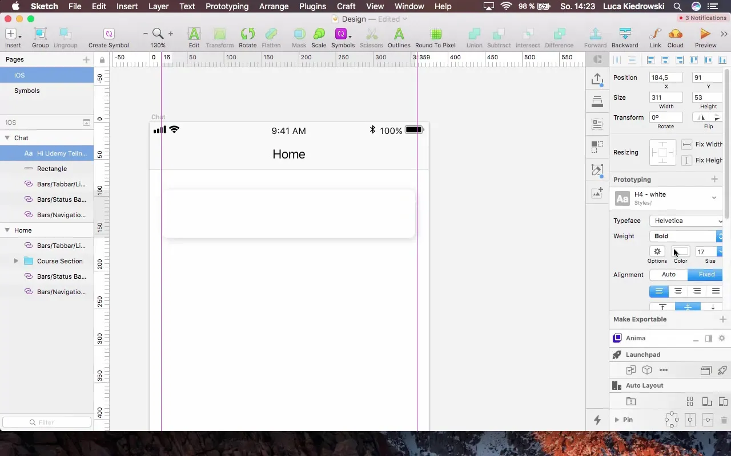The height and width of the screenshot is (456, 731).
Task: Open the Typeface Helvetica dropdown
Action: pyautogui.click(x=686, y=221)
